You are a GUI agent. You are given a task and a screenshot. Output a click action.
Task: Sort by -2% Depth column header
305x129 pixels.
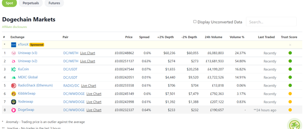tap(189, 37)
